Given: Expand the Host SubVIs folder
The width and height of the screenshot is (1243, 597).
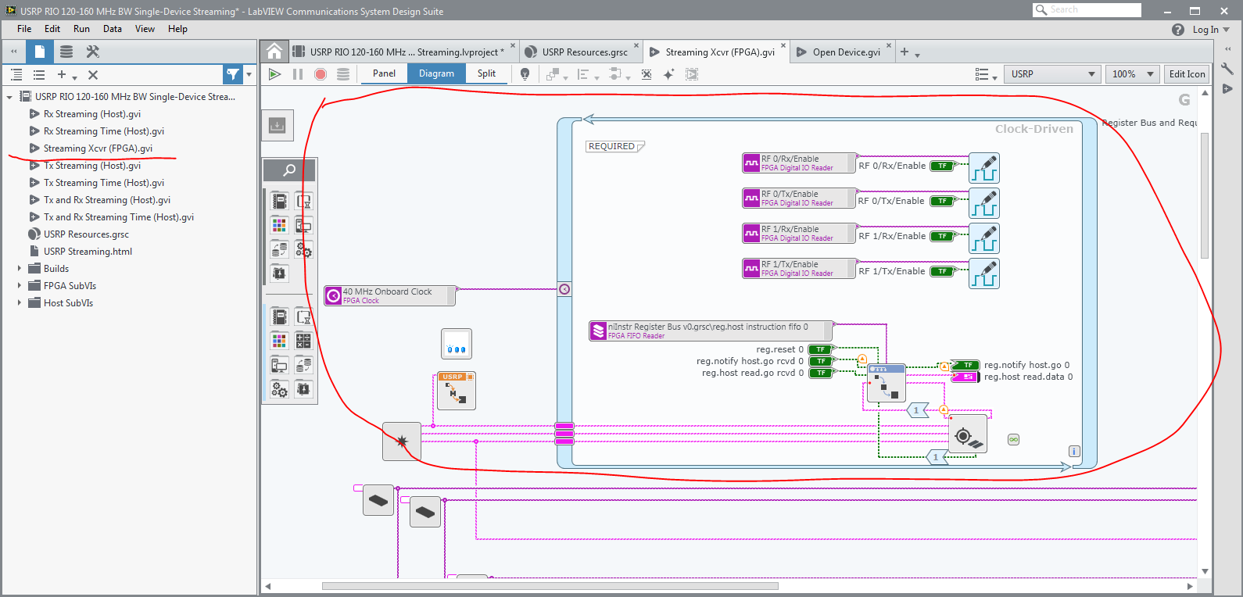Looking at the screenshot, I should 20,303.
